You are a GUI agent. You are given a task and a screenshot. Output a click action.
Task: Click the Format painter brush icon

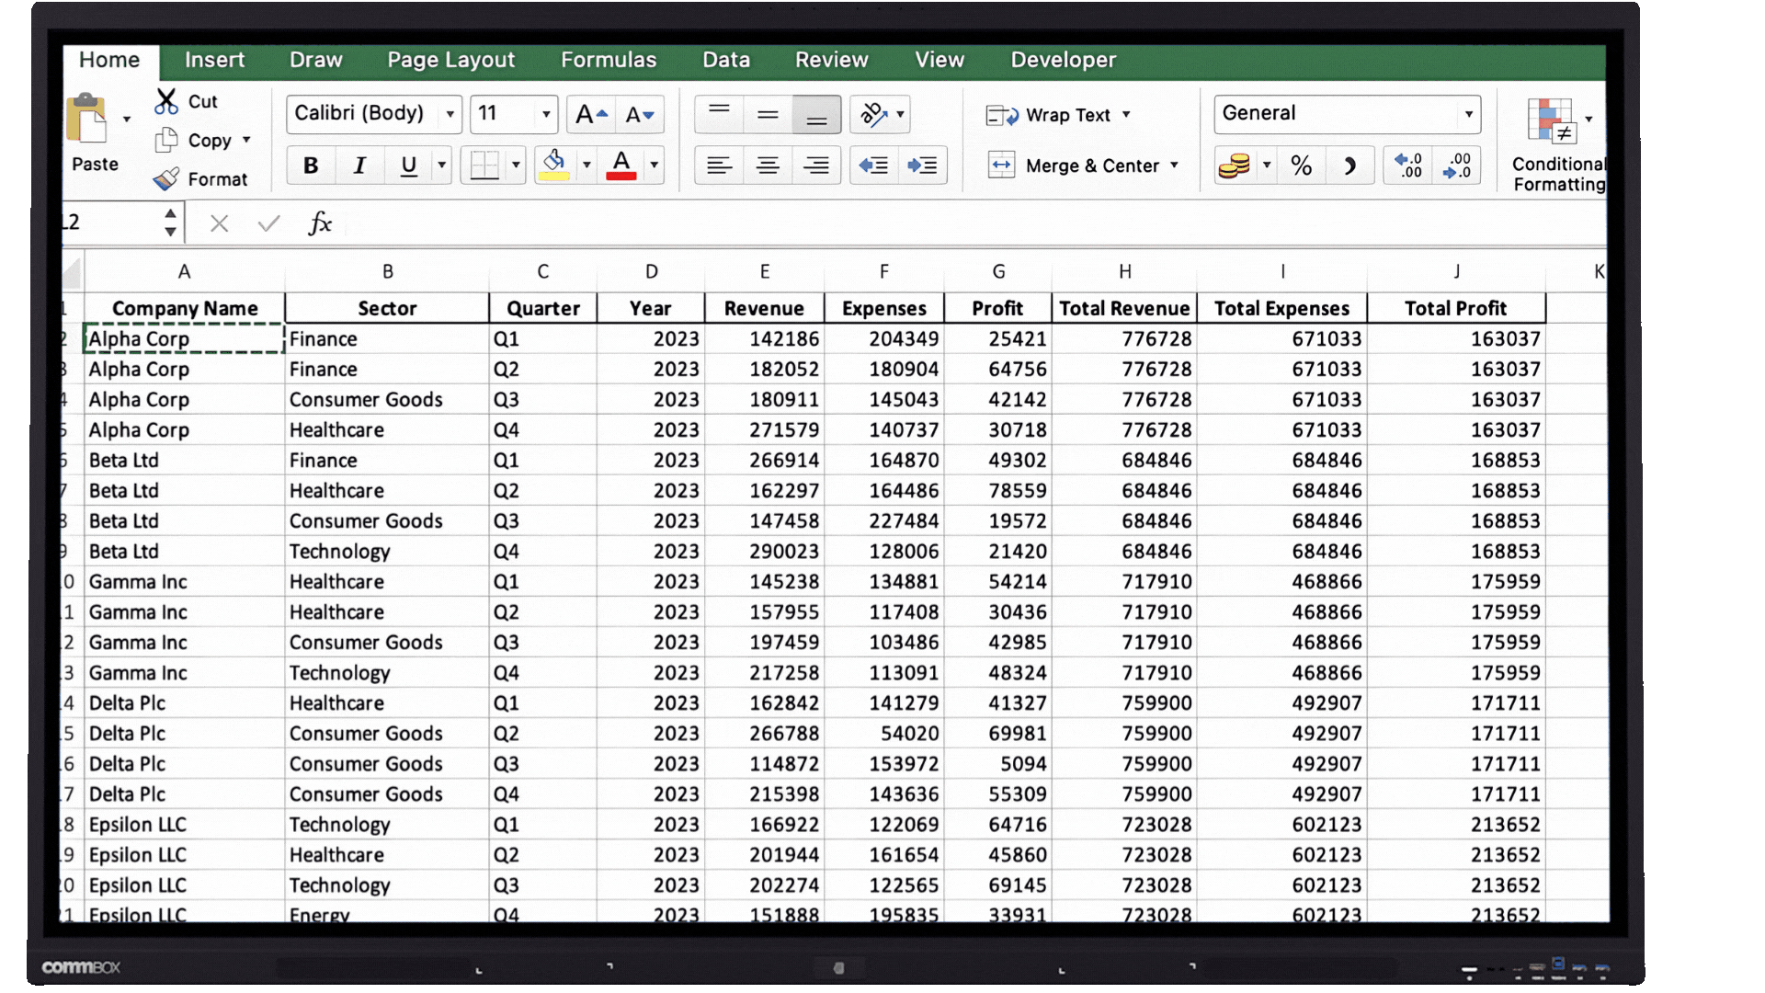point(166,178)
